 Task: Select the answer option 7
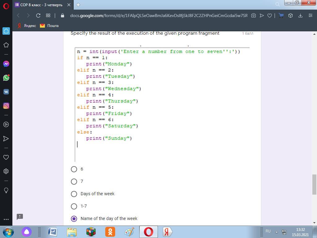tap(74, 182)
